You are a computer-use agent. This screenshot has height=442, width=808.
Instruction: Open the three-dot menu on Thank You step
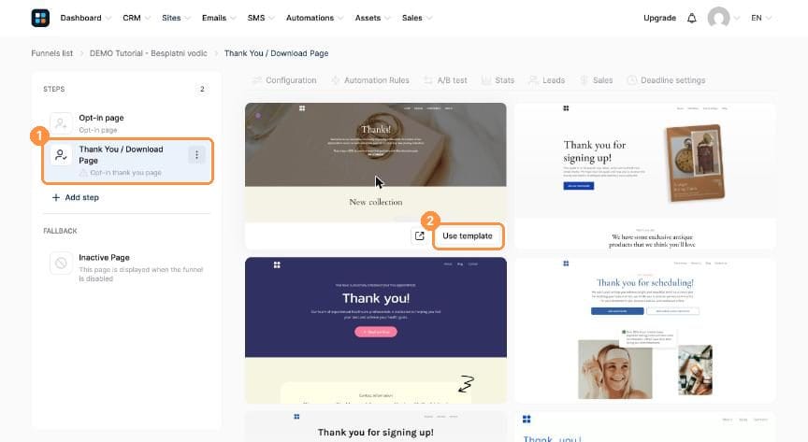(x=196, y=154)
